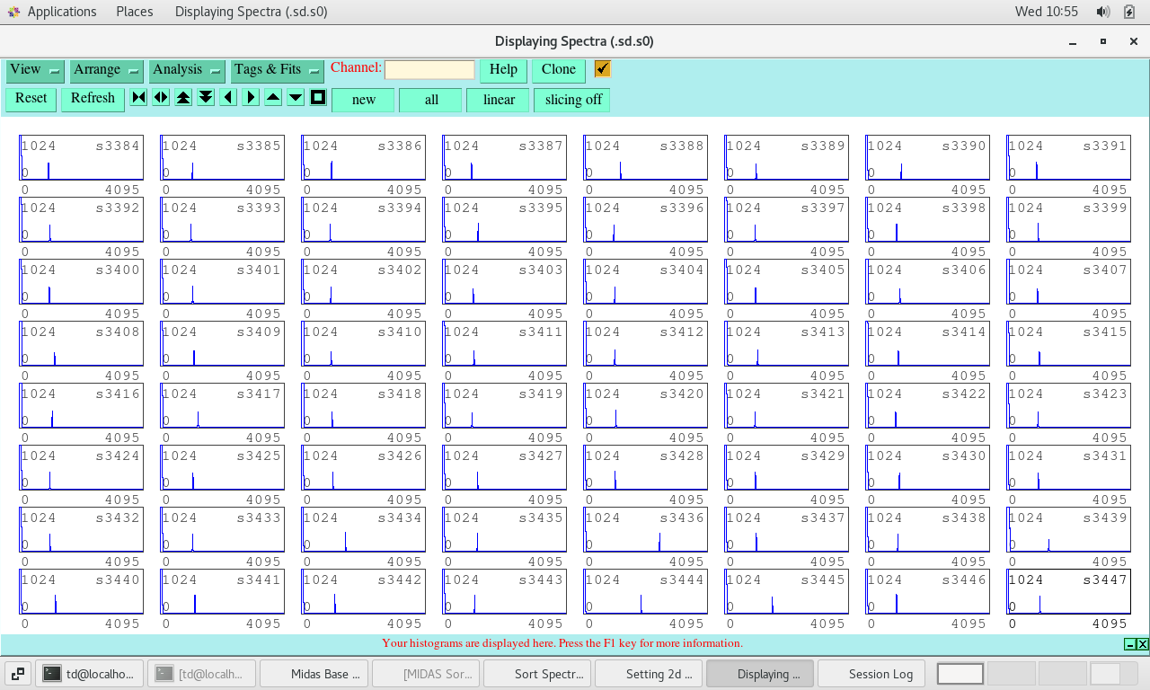Click the black square frame icon
Viewport: 1150px width, 690px height.
[318, 98]
